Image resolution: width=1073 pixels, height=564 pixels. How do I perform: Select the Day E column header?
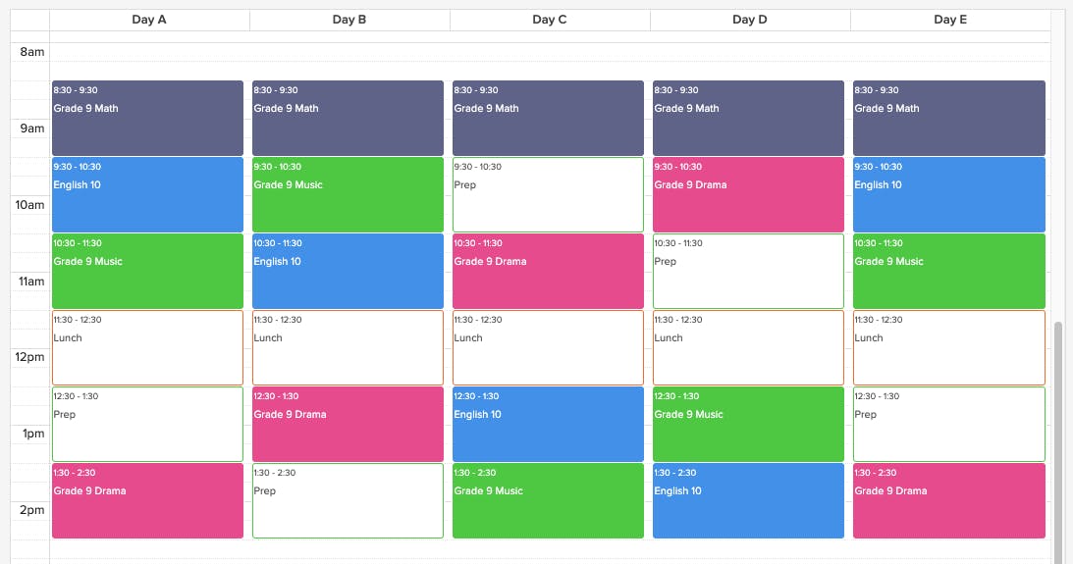[950, 20]
